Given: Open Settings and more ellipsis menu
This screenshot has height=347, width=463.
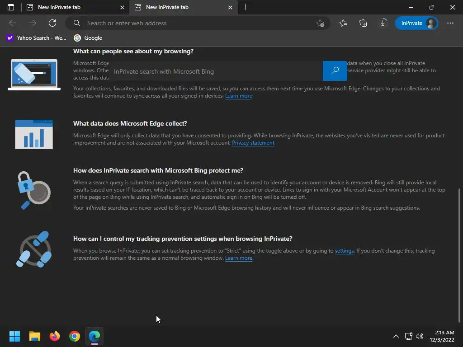Looking at the screenshot, I should point(450,23).
